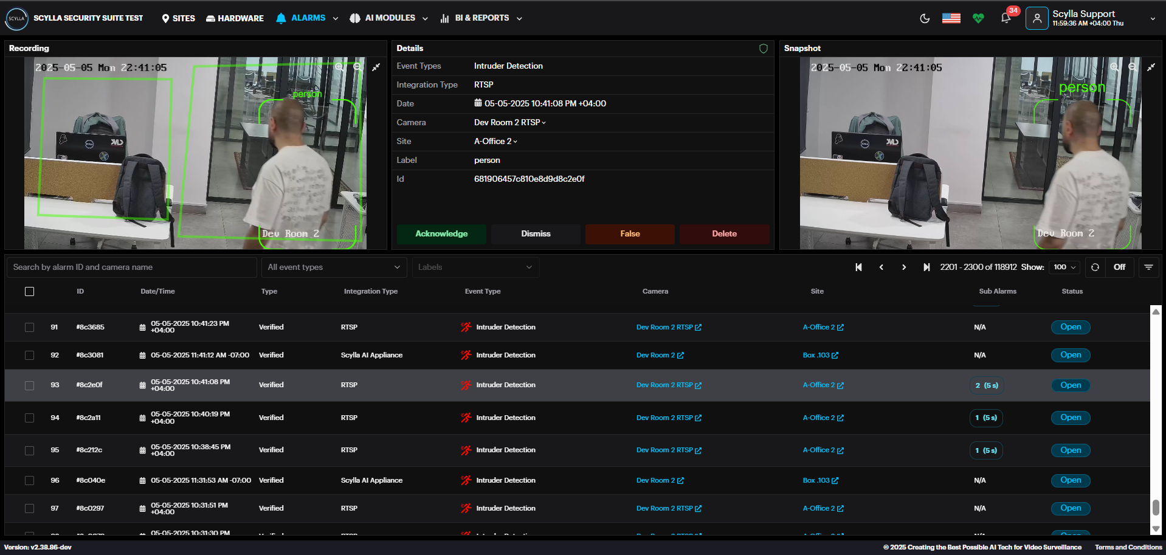
Task: Change the Show 100 rows dropdown
Action: pyautogui.click(x=1064, y=267)
